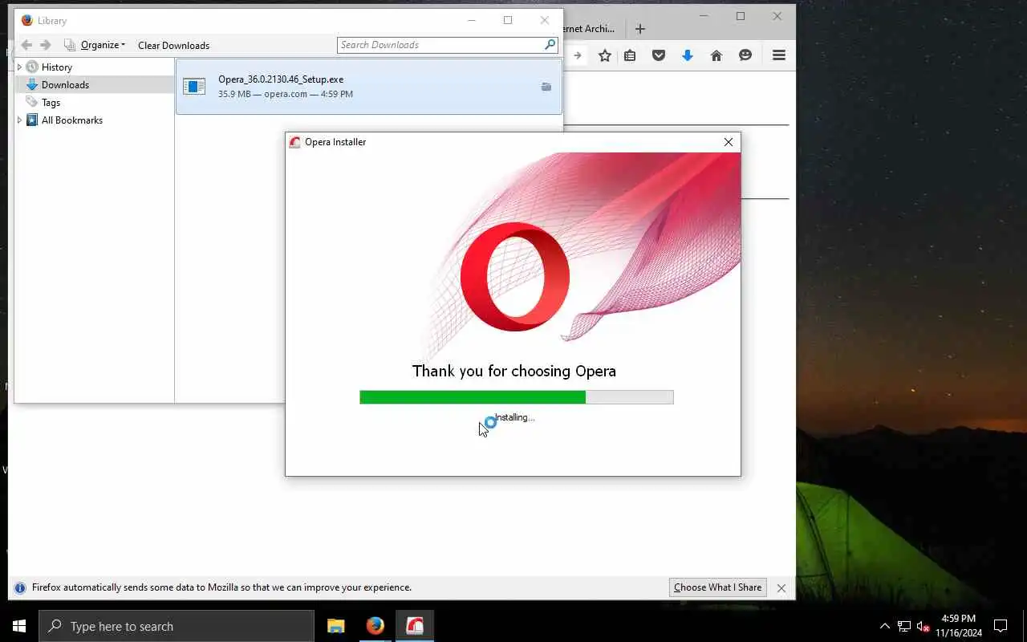Click Library window Firefox icon

(x=26, y=20)
